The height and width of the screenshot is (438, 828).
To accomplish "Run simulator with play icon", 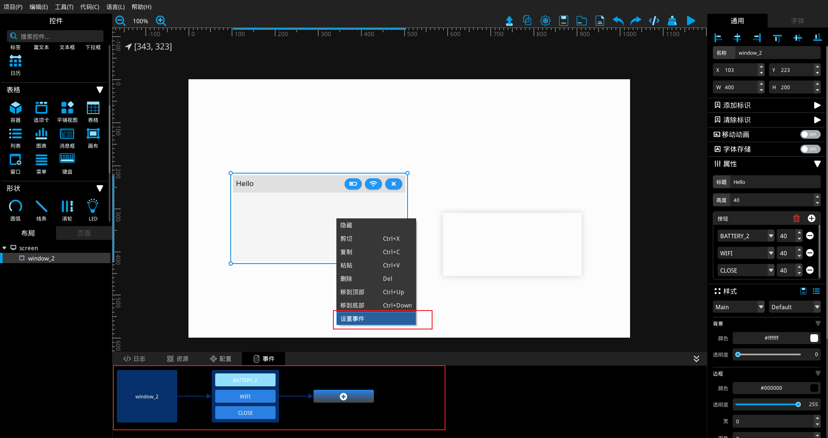I will [x=691, y=21].
